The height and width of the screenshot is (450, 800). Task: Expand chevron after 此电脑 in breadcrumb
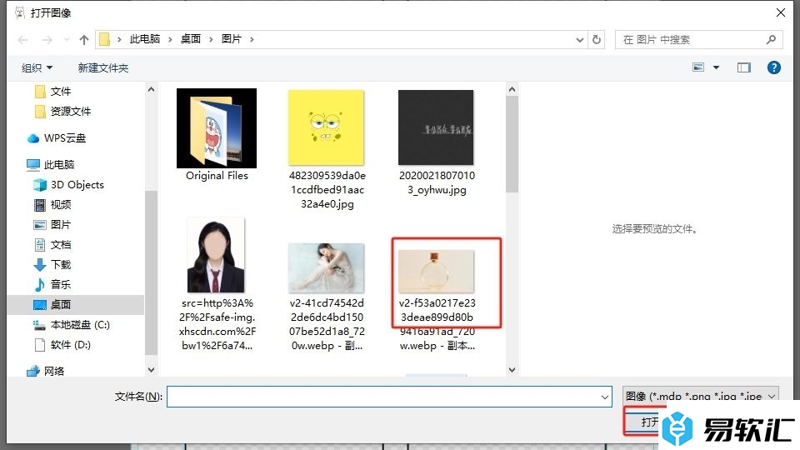coord(170,39)
